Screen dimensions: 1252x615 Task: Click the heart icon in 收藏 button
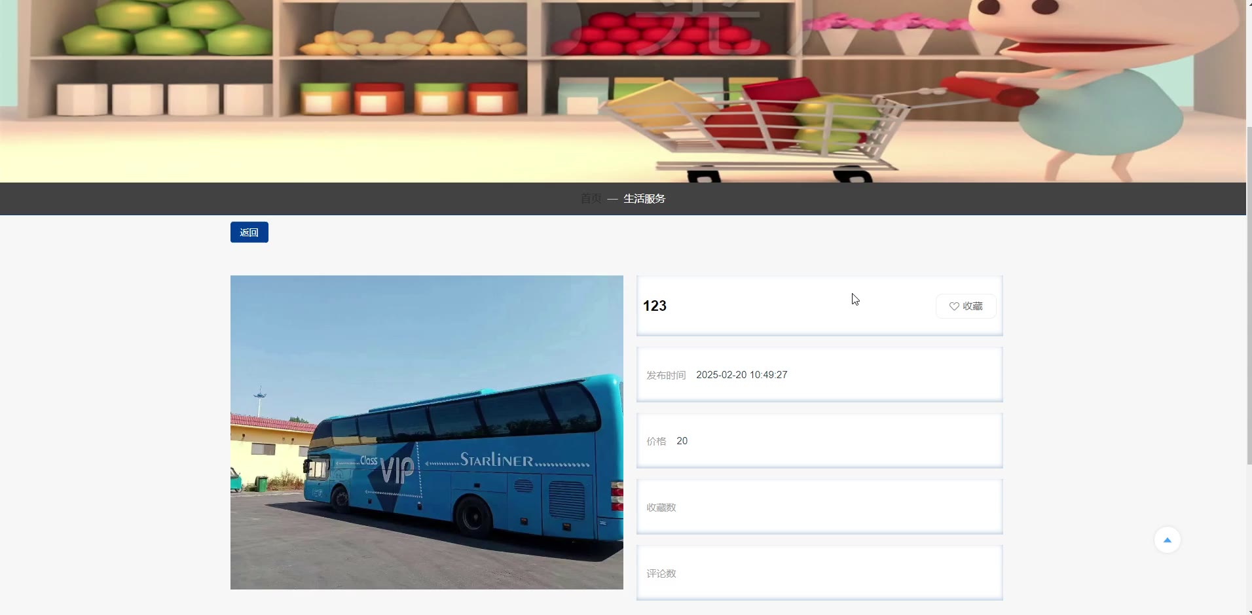(x=954, y=306)
